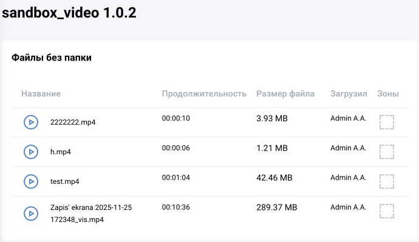
Task: Click uploader Admin A.A. in h.mp4 row
Action: pos(348,148)
